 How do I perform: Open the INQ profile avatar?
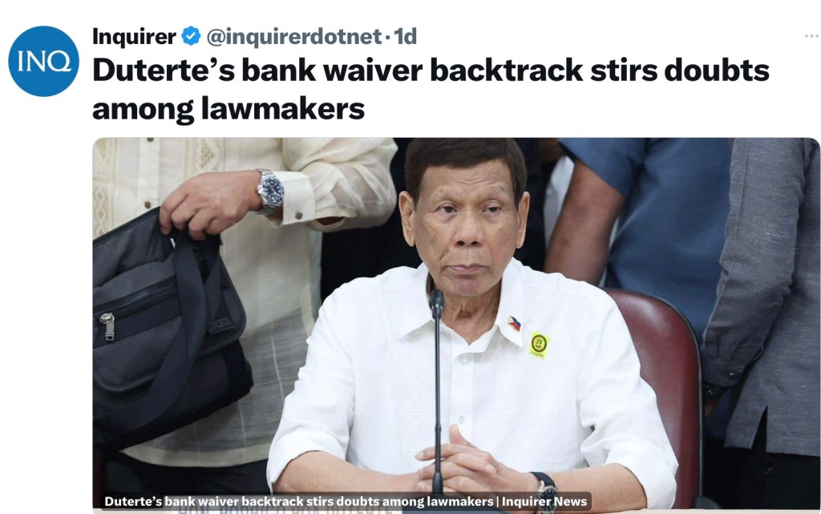pyautogui.click(x=44, y=61)
